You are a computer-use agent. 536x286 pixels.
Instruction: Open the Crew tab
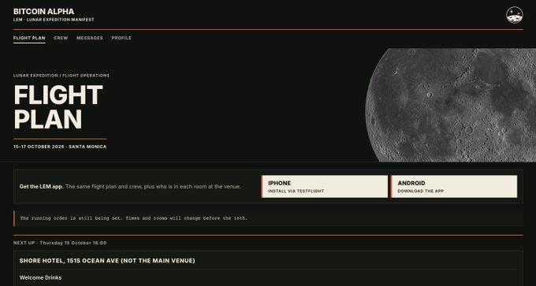(x=61, y=38)
